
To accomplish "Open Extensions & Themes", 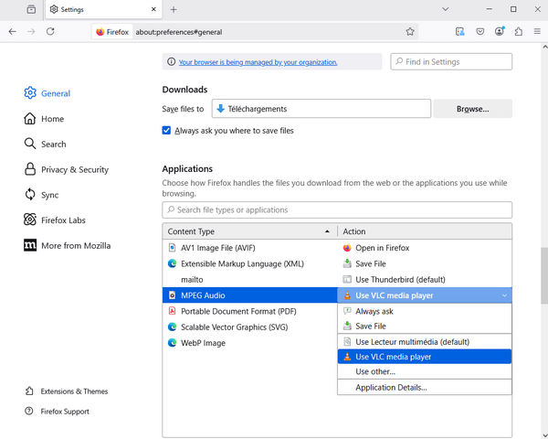I will pyautogui.click(x=67, y=391).
